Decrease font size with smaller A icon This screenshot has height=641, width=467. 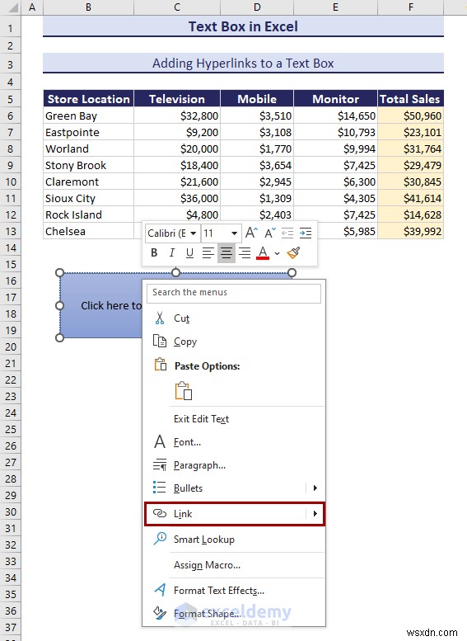point(270,233)
